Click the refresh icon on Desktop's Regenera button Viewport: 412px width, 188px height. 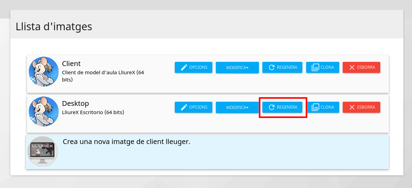271,107
